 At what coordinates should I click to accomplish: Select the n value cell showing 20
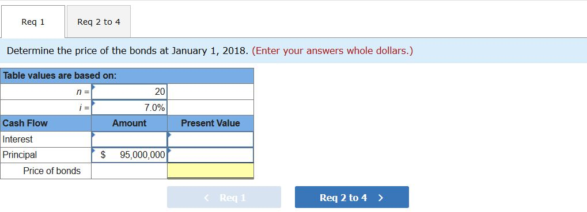tap(129, 91)
